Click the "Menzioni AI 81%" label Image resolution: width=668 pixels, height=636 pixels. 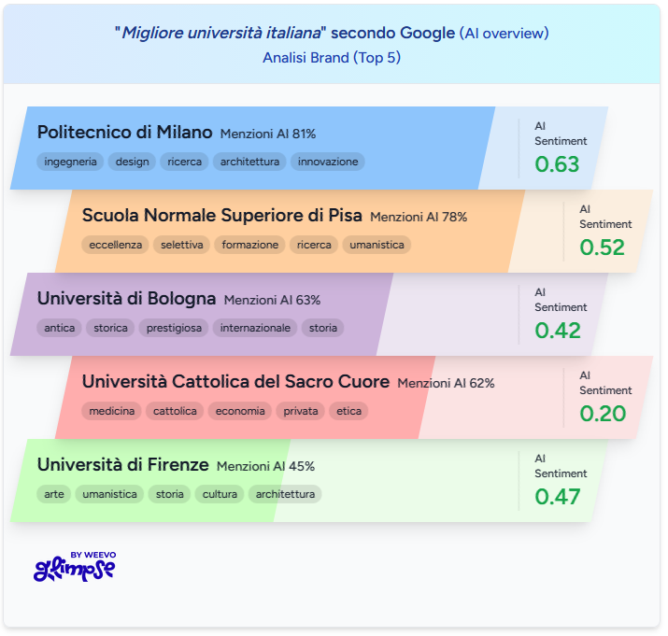click(x=268, y=134)
